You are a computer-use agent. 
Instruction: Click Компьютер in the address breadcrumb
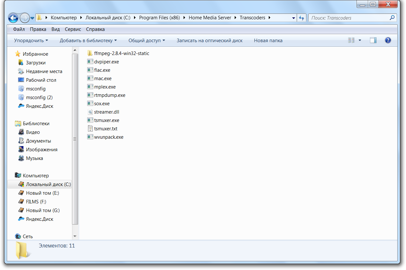(64, 18)
